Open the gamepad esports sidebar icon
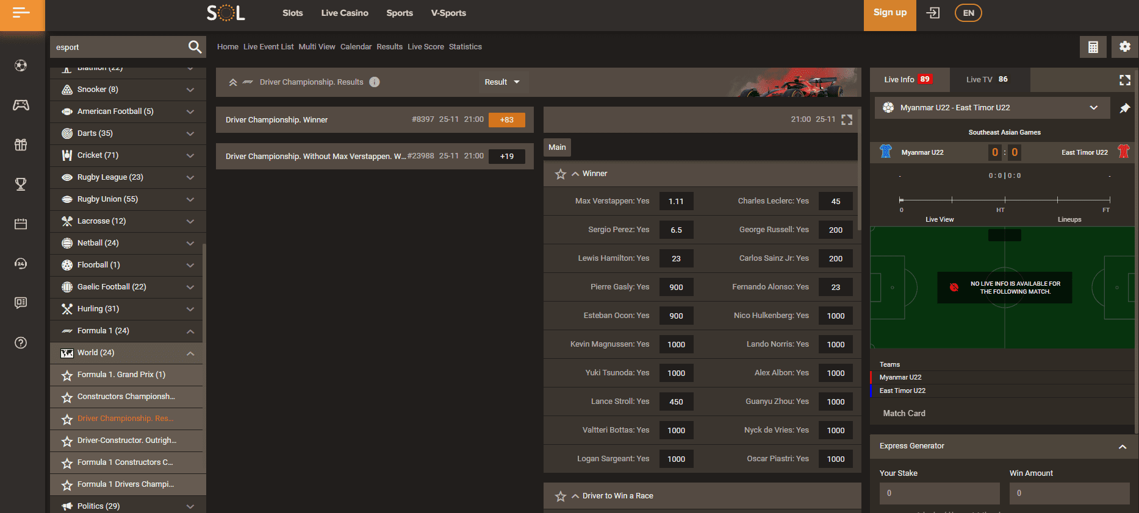The height and width of the screenshot is (513, 1139). tap(21, 105)
